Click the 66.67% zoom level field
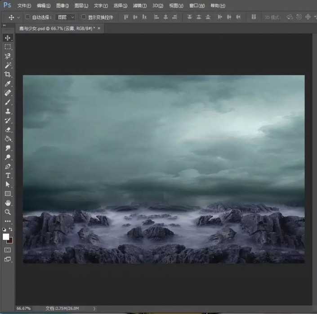The image size is (317, 314). (x=24, y=309)
